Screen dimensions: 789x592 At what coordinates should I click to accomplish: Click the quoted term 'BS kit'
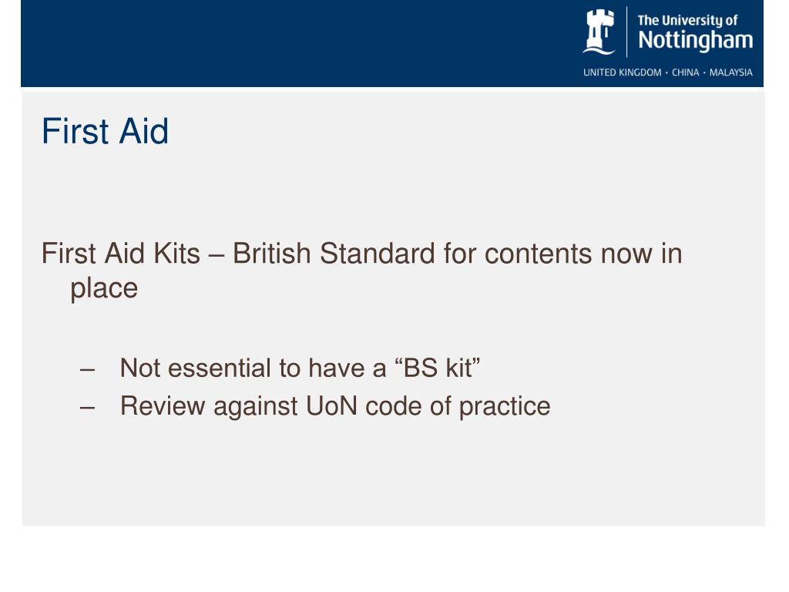point(438,368)
